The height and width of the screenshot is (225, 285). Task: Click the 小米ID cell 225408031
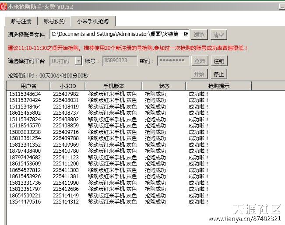[66, 100]
